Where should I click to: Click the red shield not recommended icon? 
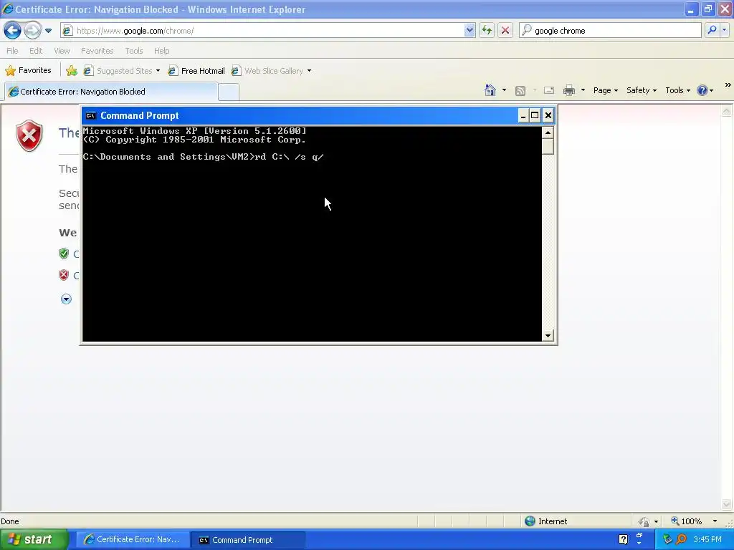pyautogui.click(x=64, y=275)
